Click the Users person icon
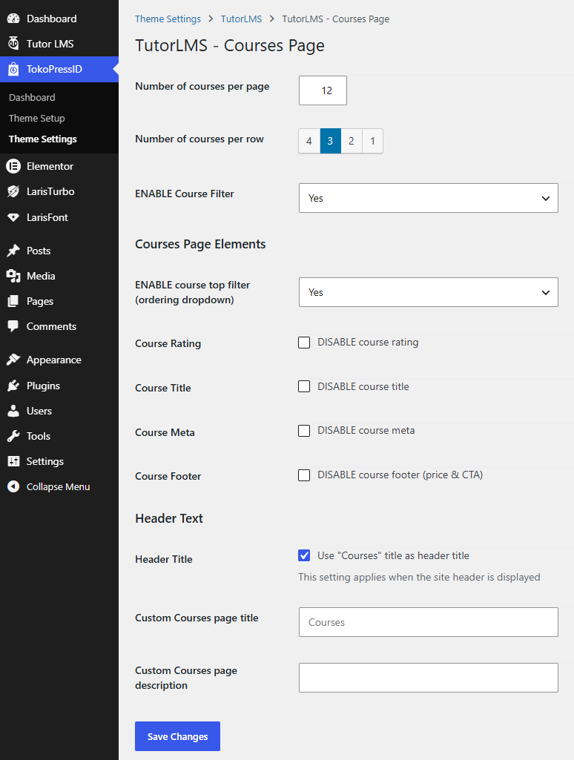 (13, 411)
